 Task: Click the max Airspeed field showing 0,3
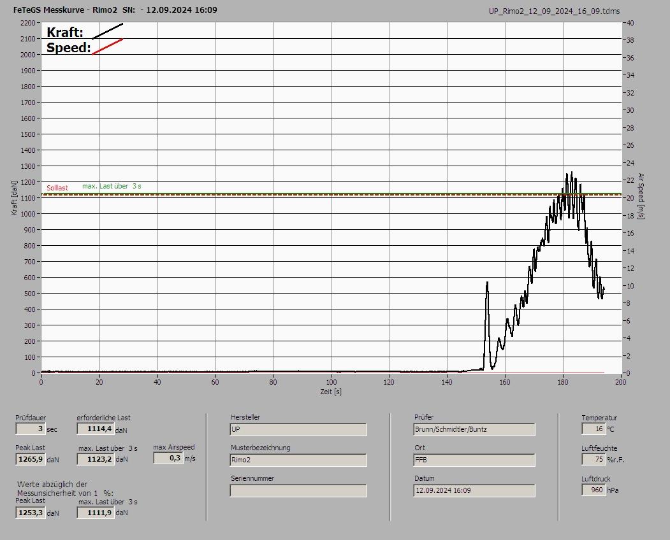[x=168, y=458]
